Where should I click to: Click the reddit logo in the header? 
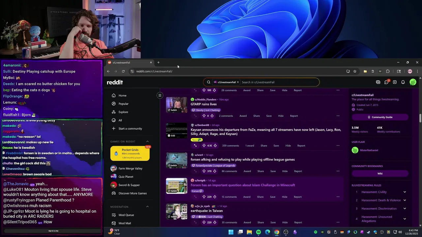115,82
